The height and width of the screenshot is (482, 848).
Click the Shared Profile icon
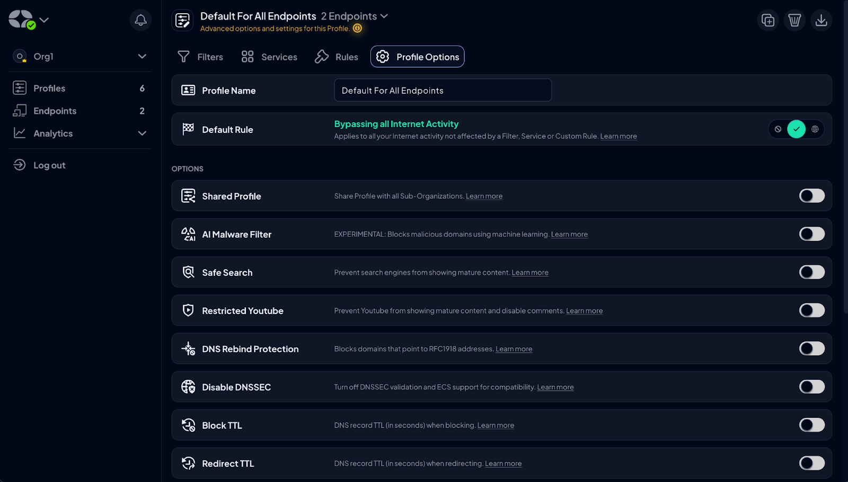click(188, 196)
